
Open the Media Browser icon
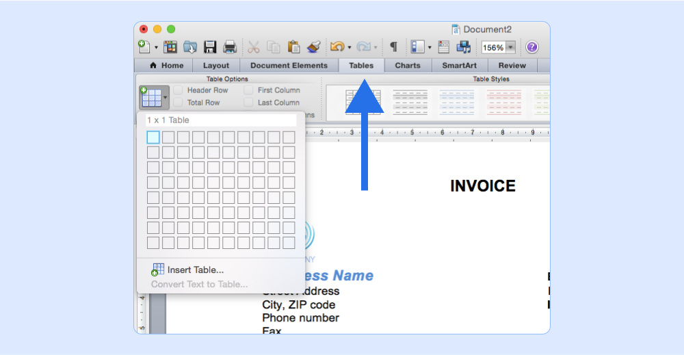point(464,47)
